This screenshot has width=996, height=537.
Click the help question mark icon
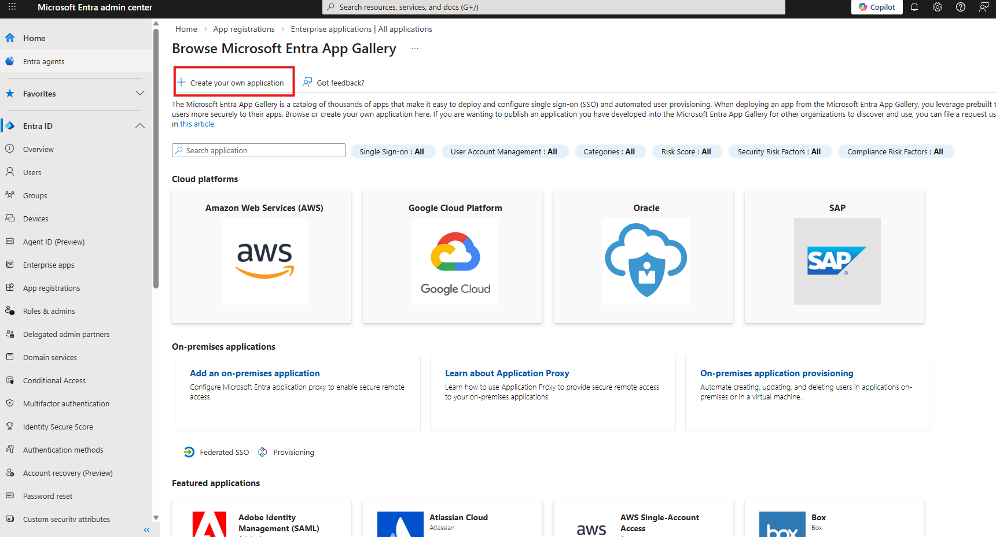pyautogui.click(x=961, y=8)
